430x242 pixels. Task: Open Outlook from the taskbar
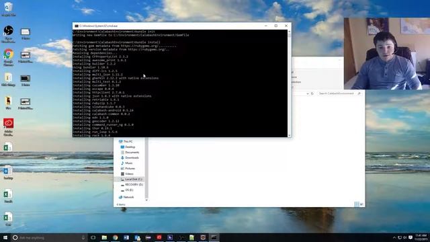pos(137,237)
